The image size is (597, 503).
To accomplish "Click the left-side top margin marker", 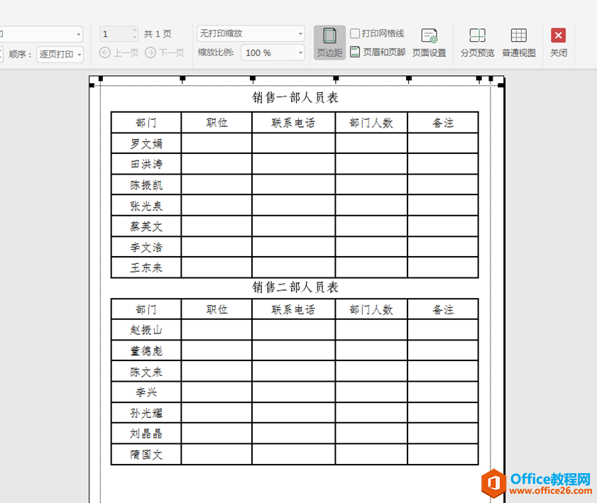I will (x=92, y=85).
